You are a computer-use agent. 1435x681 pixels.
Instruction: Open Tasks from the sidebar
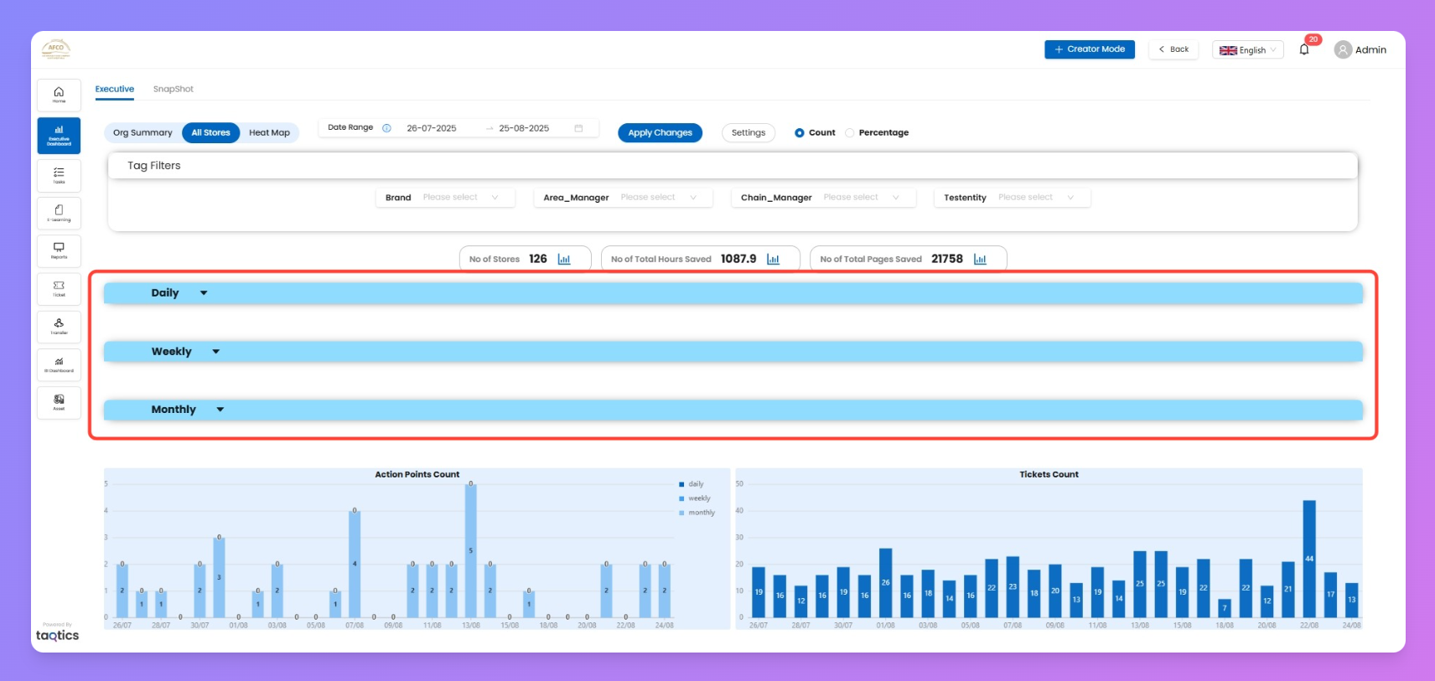coord(59,175)
